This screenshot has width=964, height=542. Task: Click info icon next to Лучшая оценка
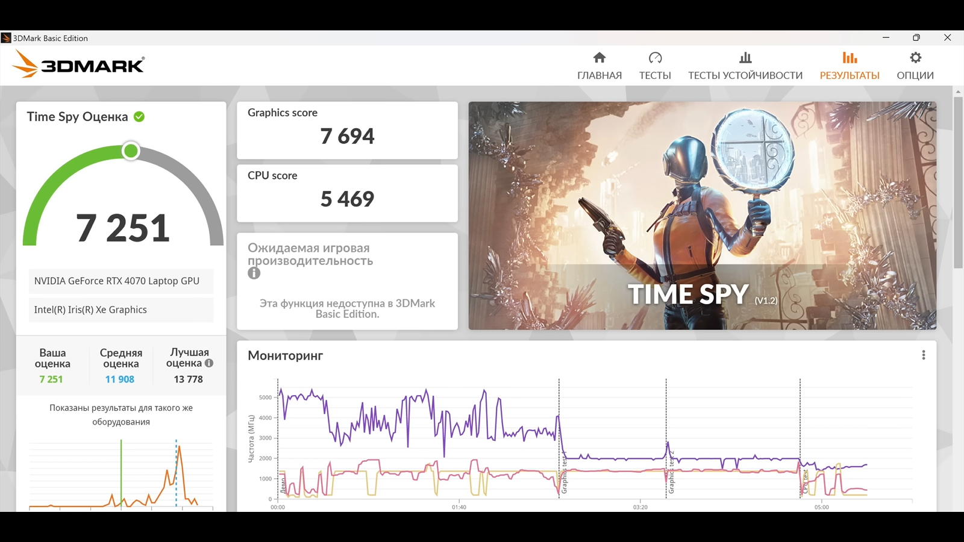click(x=209, y=363)
